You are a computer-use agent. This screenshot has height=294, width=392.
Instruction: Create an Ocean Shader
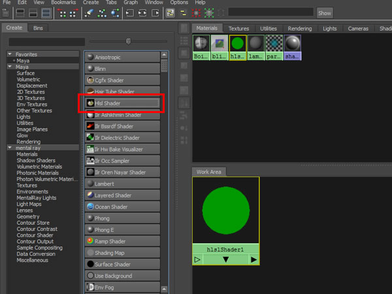122,206
